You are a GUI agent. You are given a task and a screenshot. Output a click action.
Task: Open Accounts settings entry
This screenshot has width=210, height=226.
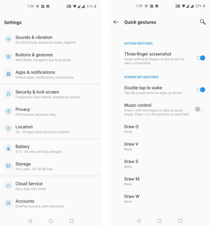point(50,203)
